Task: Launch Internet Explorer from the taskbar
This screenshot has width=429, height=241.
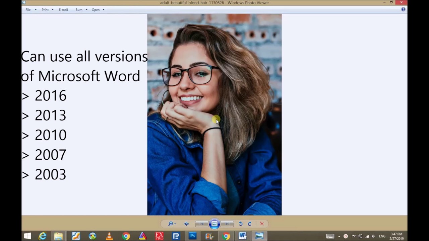Action: click(43, 236)
